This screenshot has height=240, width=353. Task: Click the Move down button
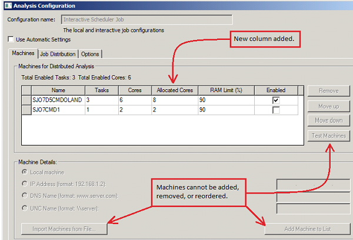click(329, 120)
